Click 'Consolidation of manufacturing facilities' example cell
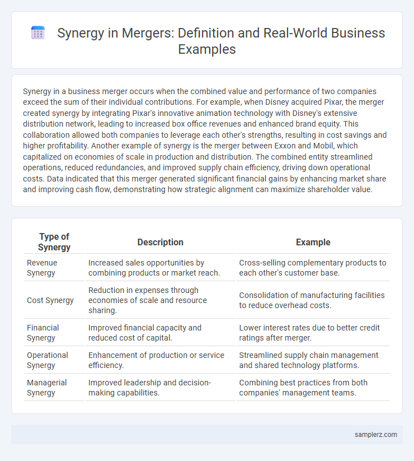The height and width of the screenshot is (461, 414). click(x=313, y=300)
